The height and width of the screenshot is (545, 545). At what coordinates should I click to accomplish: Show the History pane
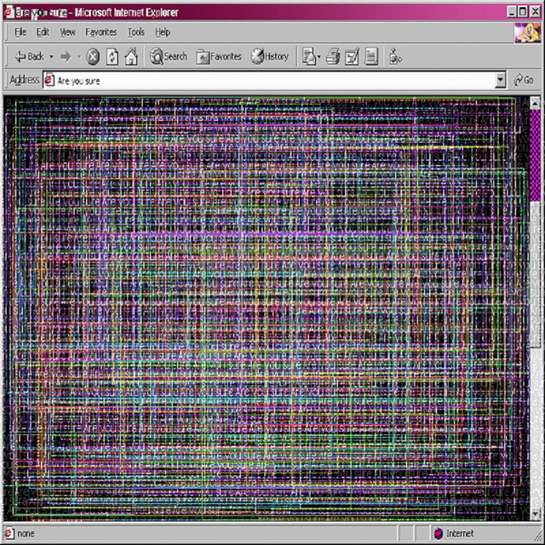click(x=270, y=56)
